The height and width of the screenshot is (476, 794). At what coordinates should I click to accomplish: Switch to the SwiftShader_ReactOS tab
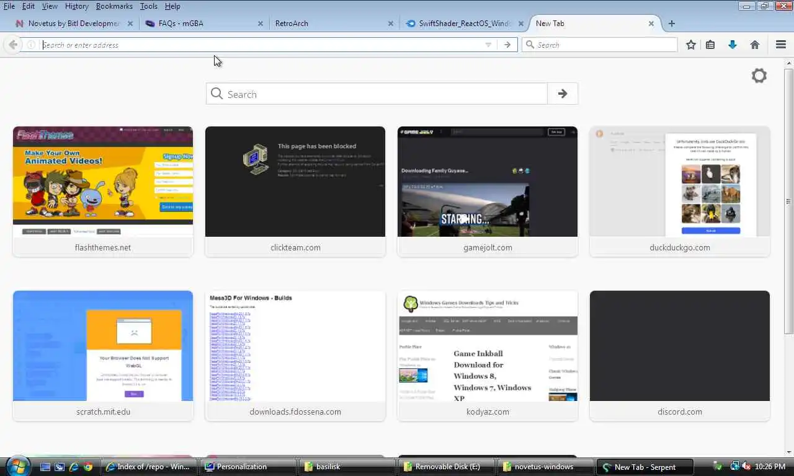(x=463, y=24)
